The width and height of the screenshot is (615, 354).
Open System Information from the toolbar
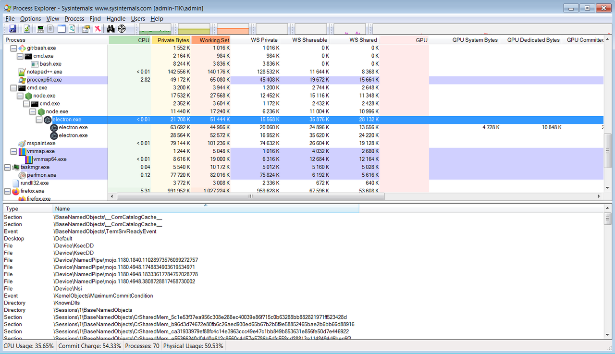click(40, 28)
